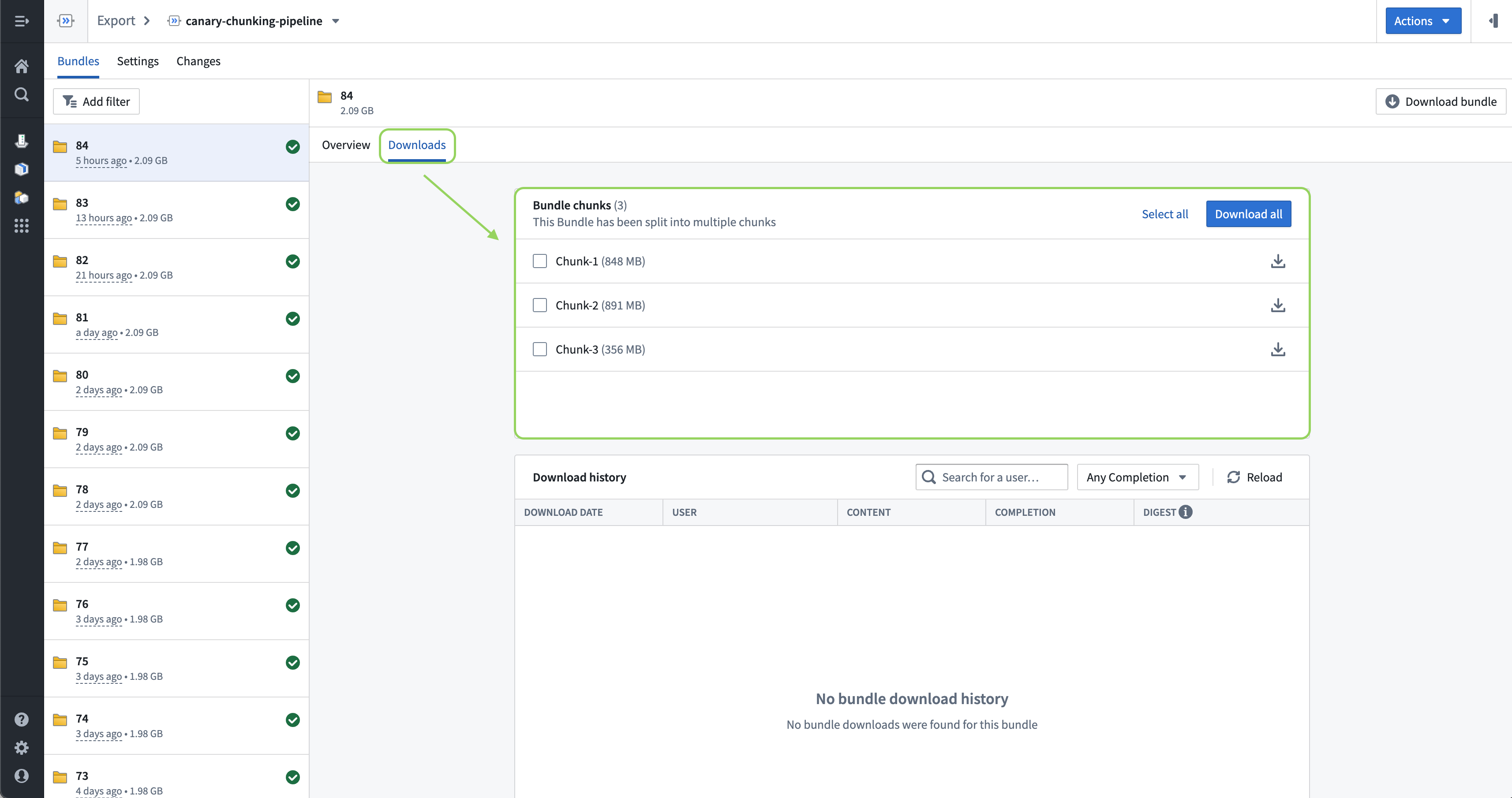The image size is (1512, 798).
Task: Select bundle 74 in the list
Action: click(177, 726)
